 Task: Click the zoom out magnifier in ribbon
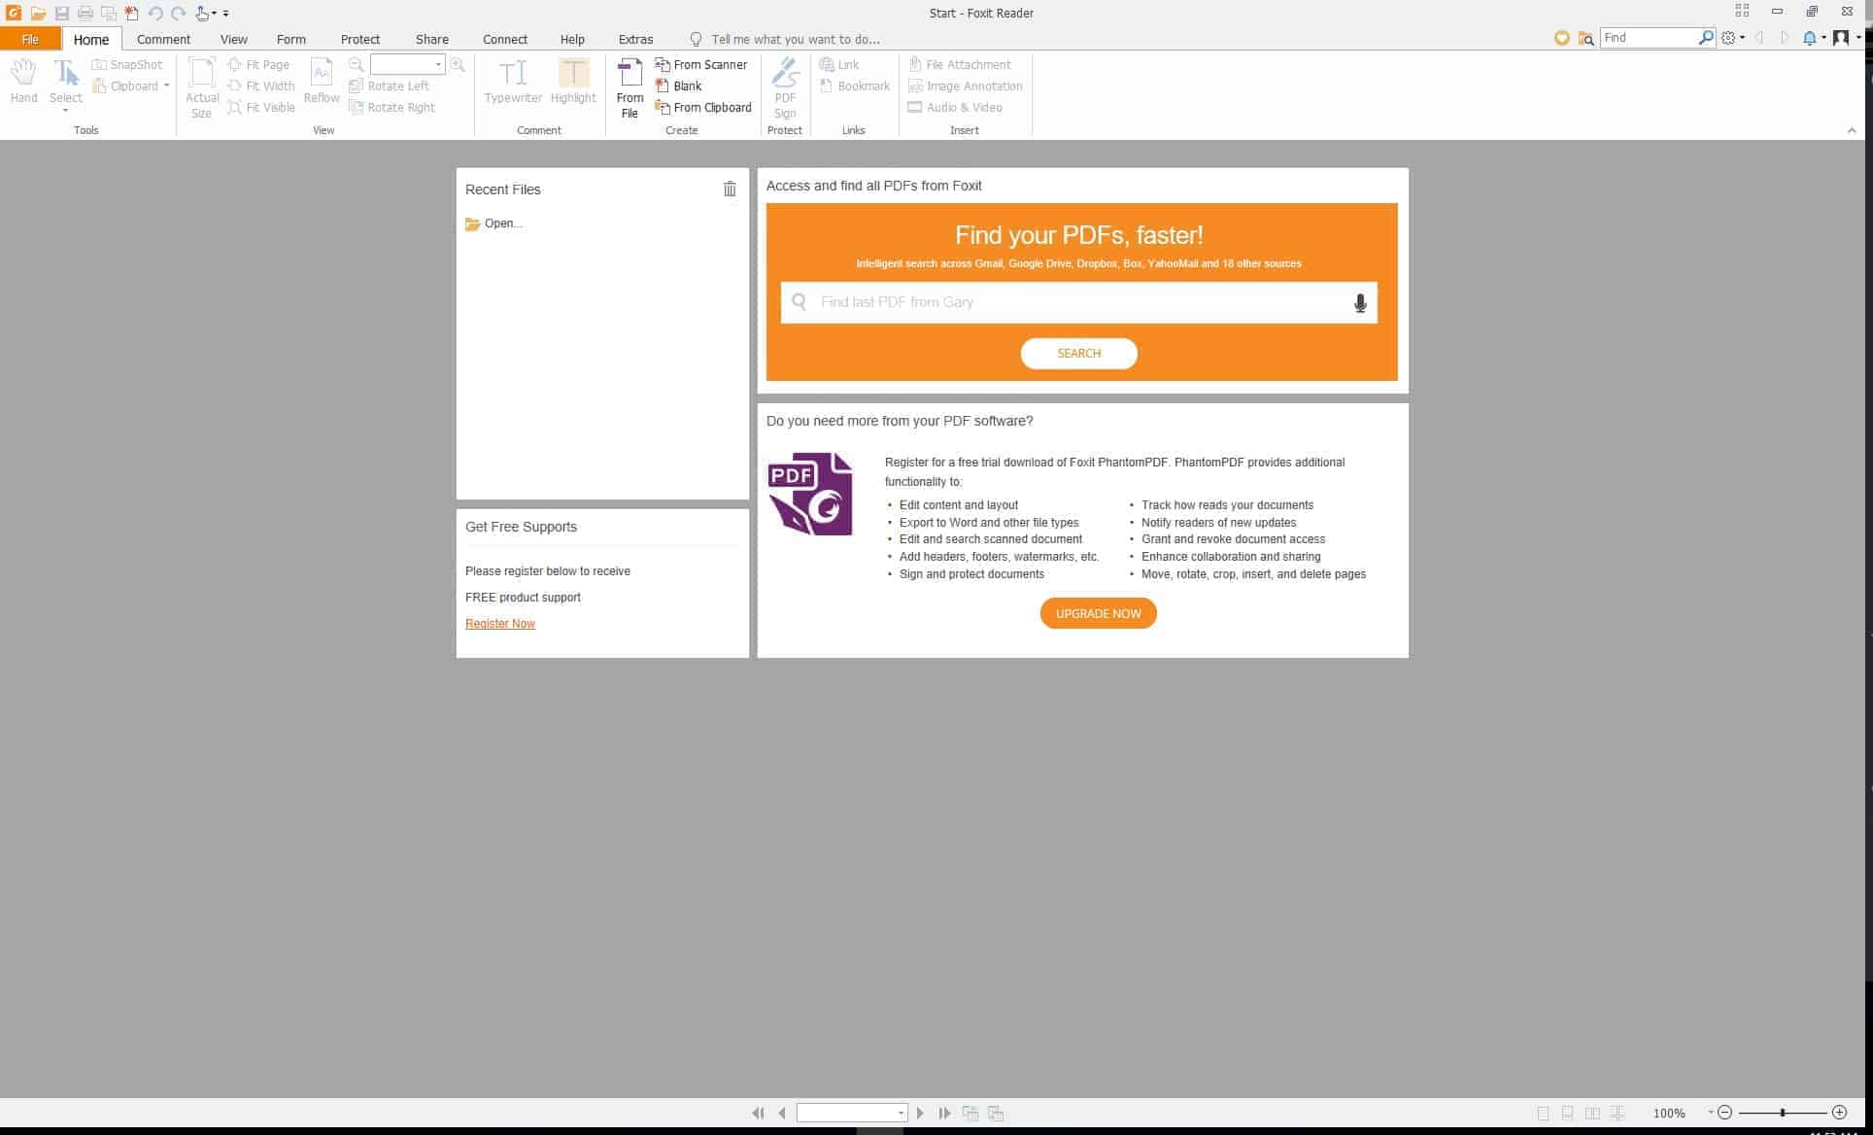(357, 64)
